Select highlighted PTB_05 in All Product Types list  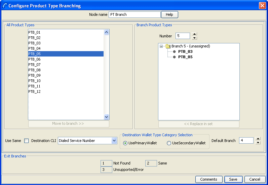[66, 54]
